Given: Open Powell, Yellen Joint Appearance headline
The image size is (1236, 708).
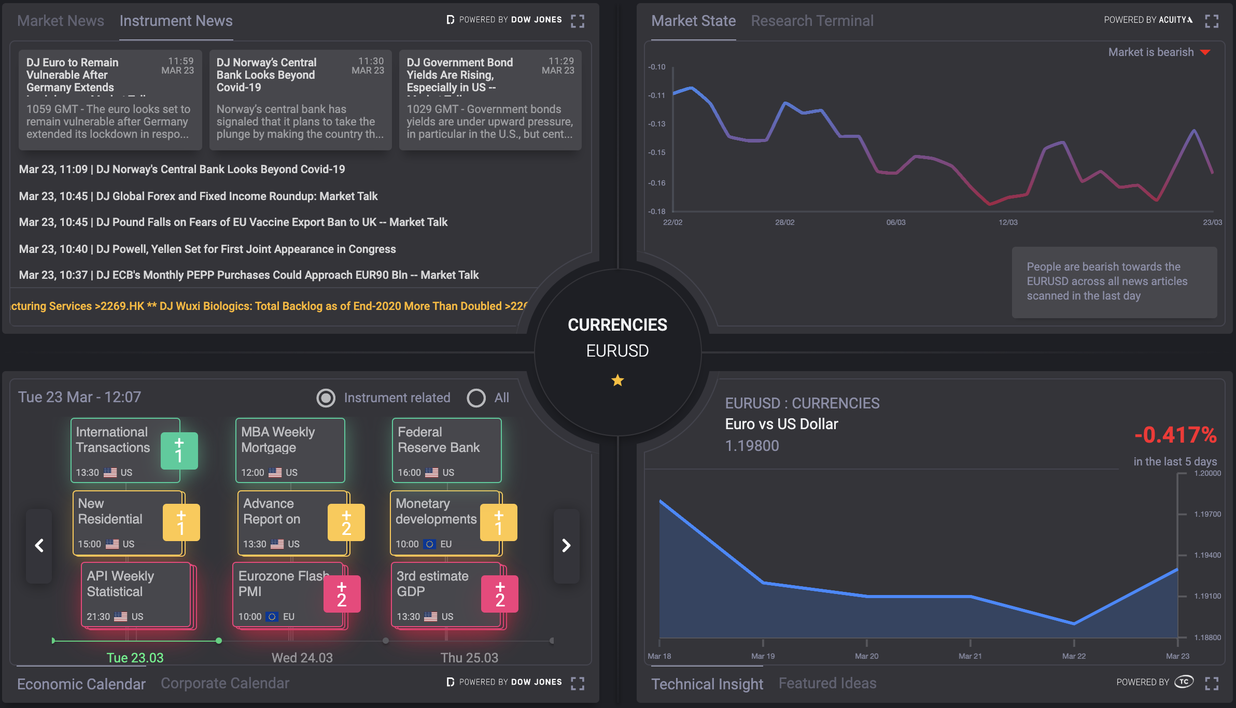Looking at the screenshot, I should 207,249.
